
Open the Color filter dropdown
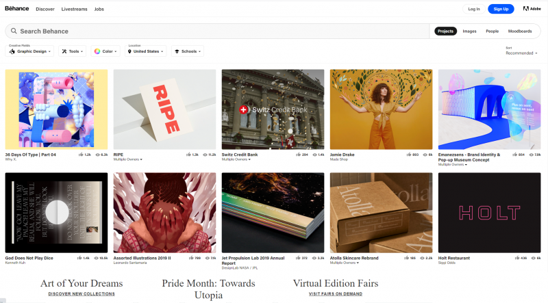coord(105,51)
